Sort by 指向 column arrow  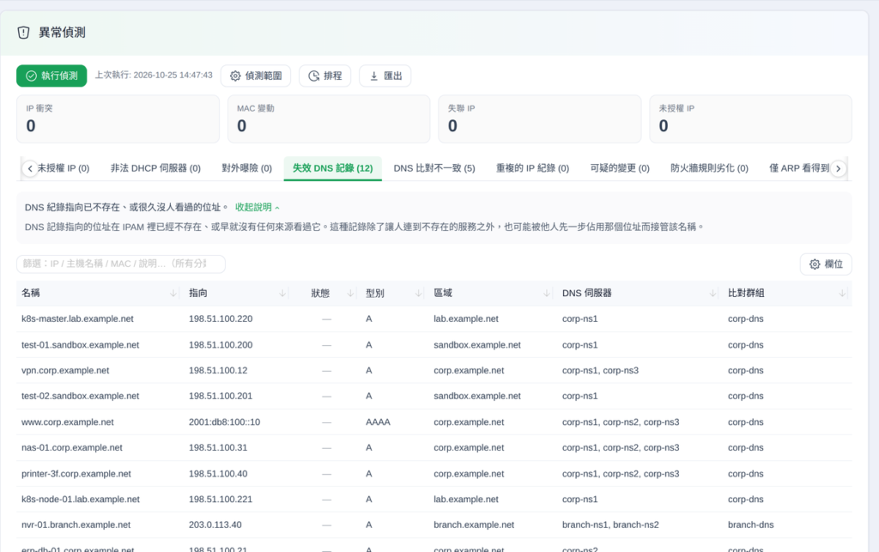tap(282, 293)
